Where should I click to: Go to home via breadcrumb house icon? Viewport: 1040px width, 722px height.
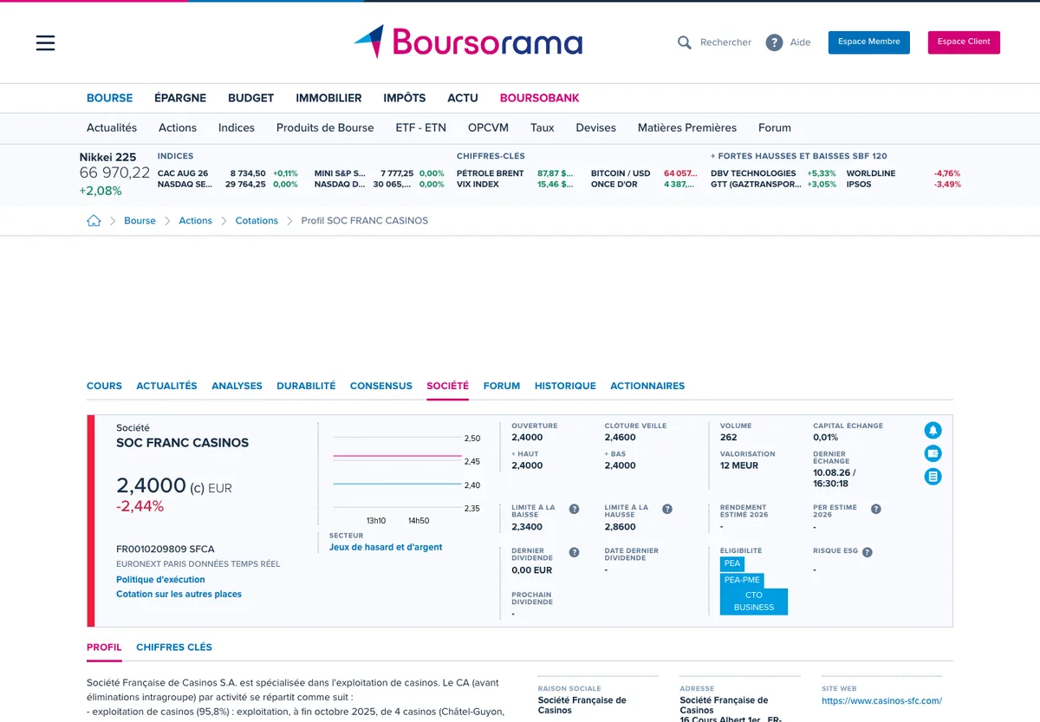(94, 220)
